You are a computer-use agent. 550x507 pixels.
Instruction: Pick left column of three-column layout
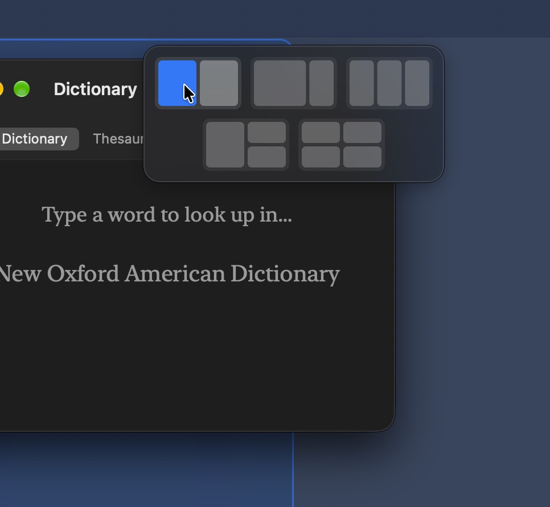click(362, 83)
